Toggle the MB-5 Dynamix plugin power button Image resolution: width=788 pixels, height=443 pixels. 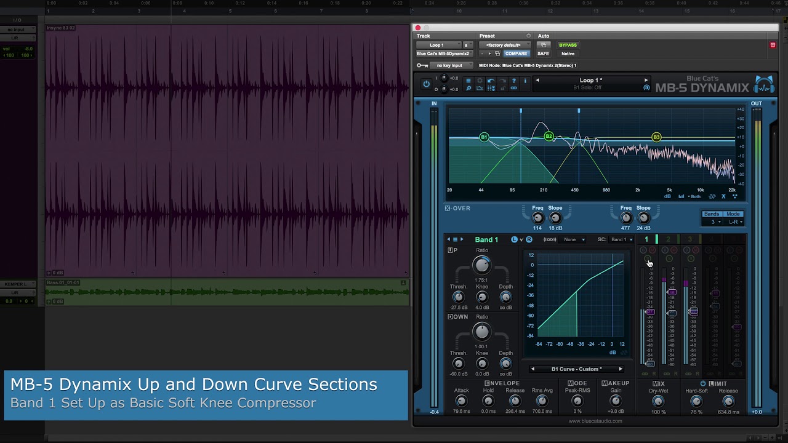pyautogui.click(x=426, y=84)
